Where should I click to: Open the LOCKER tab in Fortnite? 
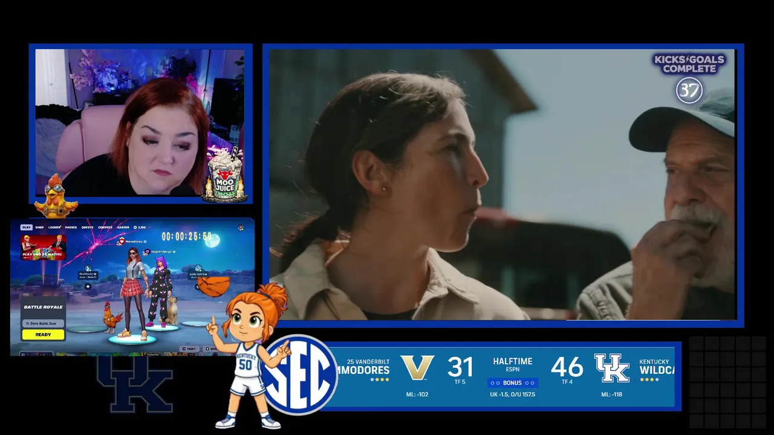pos(54,227)
